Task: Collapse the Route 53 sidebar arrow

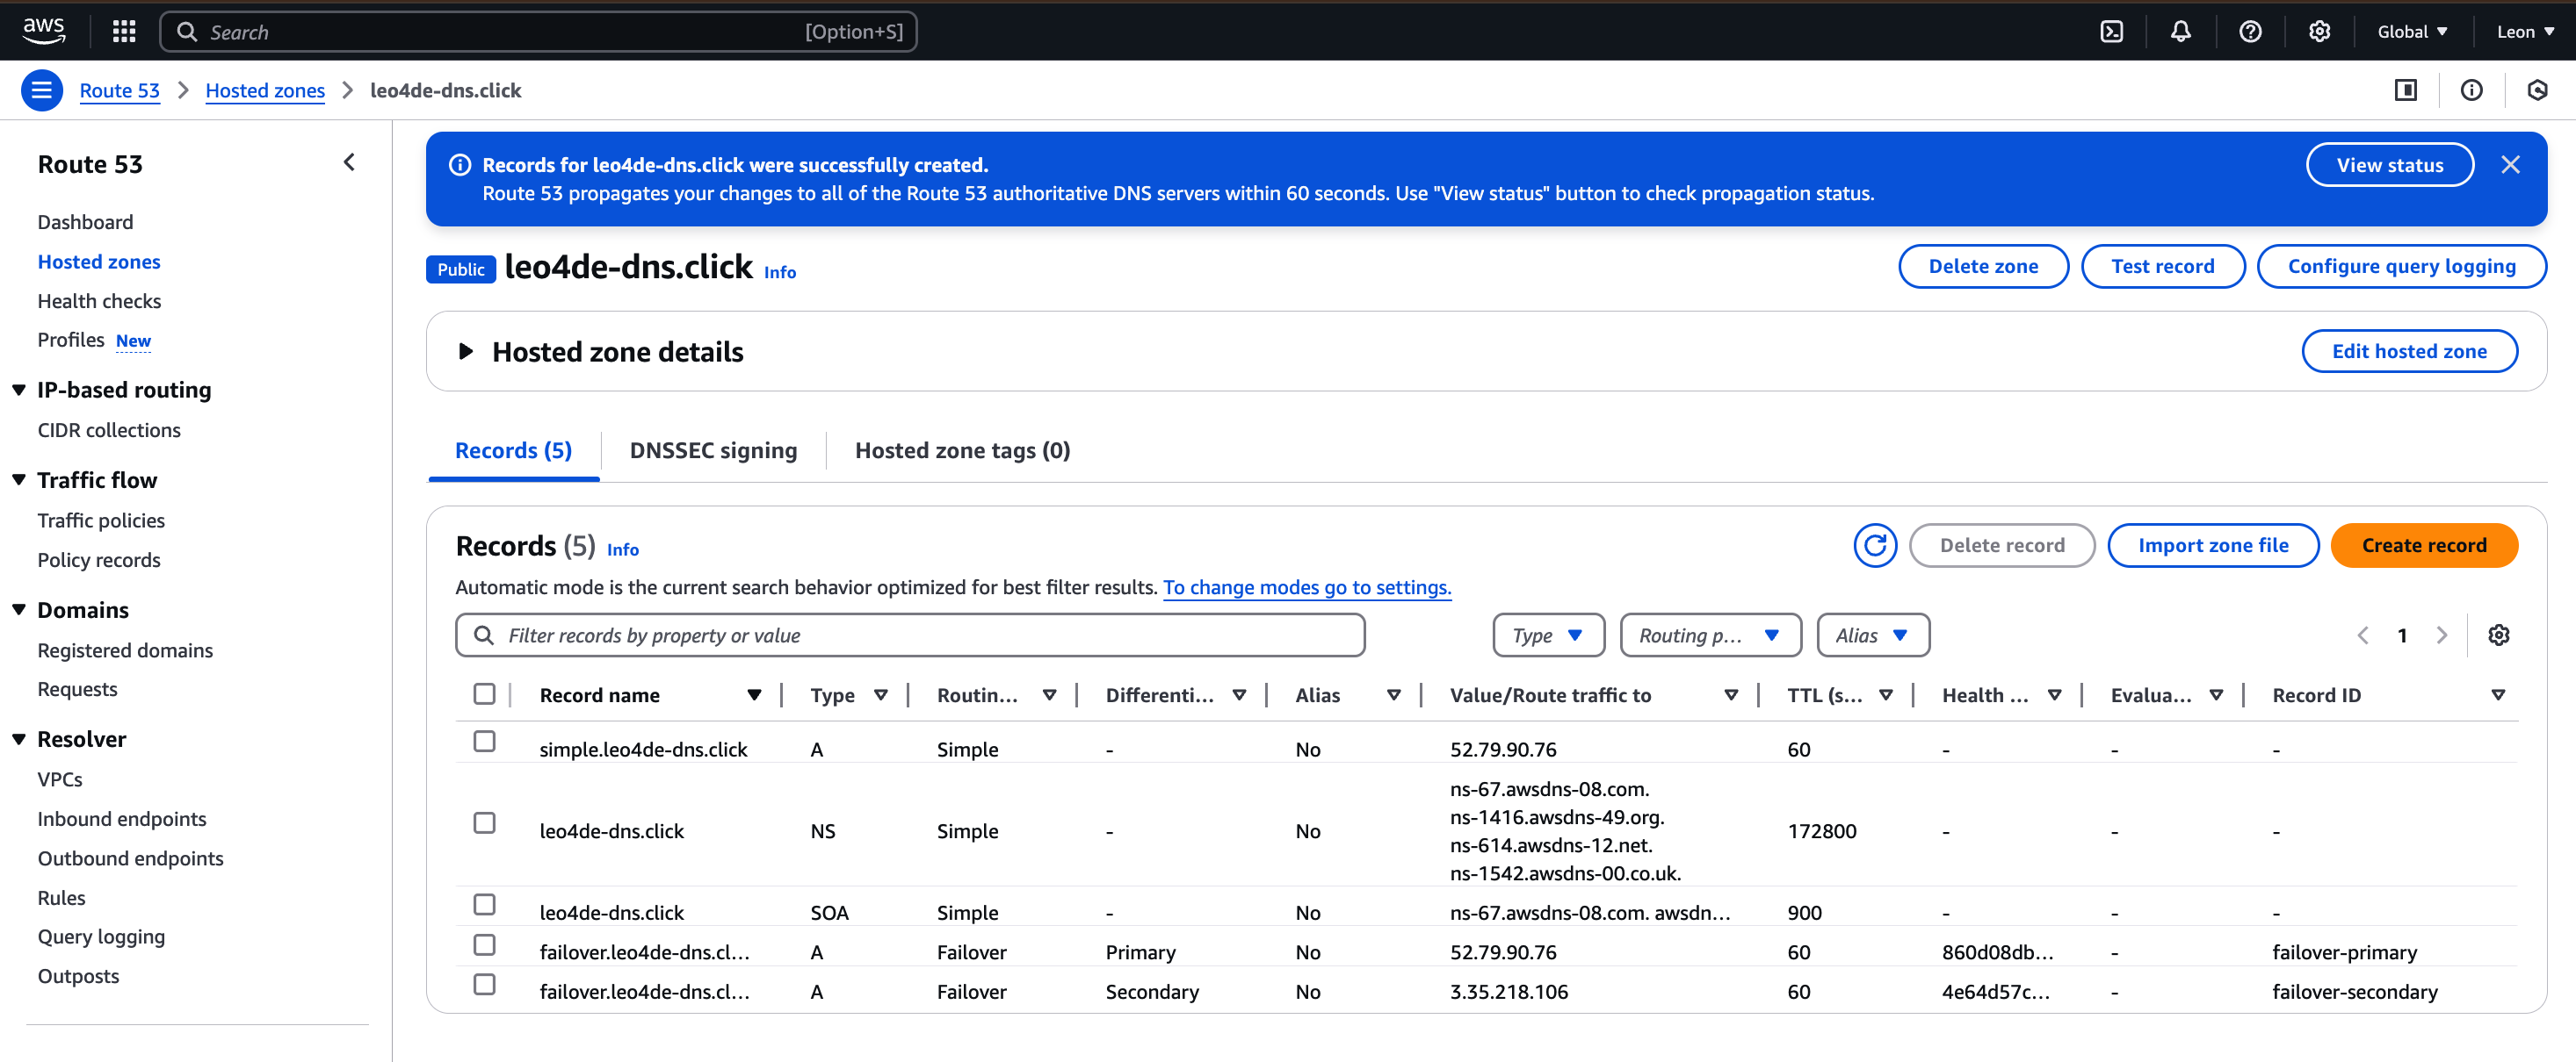Action: click(349, 163)
